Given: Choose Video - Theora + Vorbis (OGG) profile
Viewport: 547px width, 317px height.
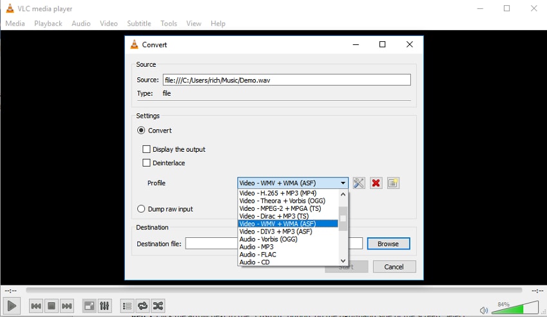Looking at the screenshot, I should point(288,201).
